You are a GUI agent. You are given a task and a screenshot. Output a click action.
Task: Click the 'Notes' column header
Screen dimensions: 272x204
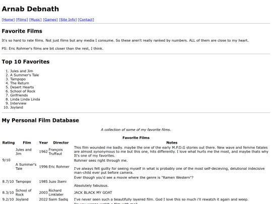(172, 143)
